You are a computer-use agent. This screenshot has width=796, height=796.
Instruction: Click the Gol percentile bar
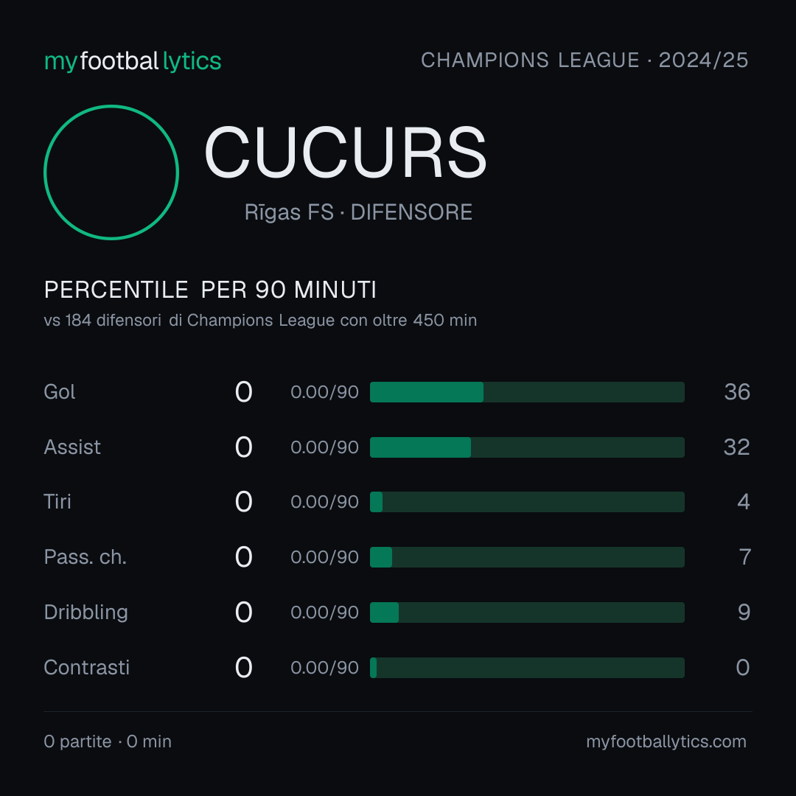pyautogui.click(x=527, y=392)
